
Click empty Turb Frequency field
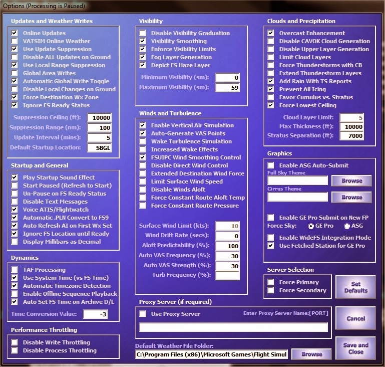point(227,276)
